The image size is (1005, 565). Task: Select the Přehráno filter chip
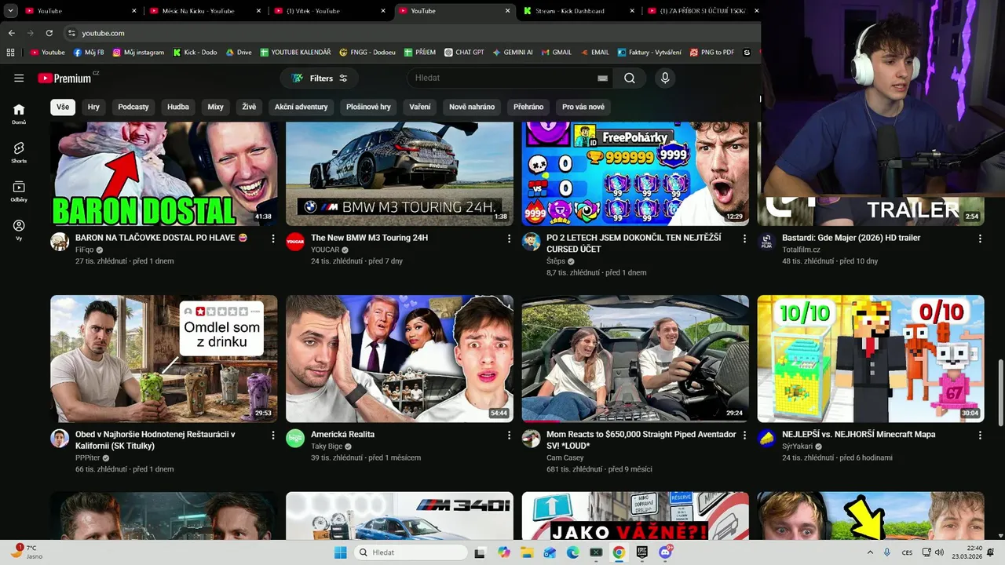pos(528,107)
